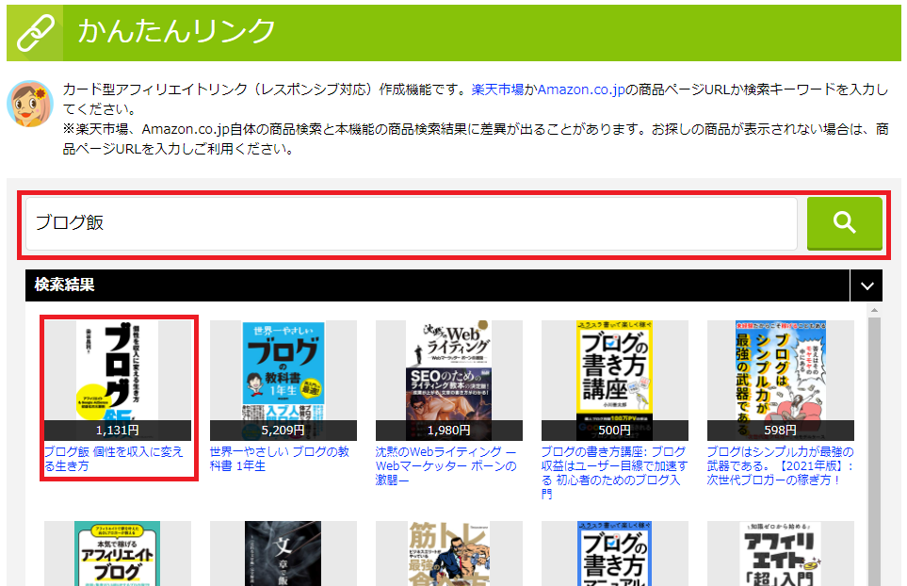
Task: Click the results scrollbar up arrow
Action: point(874,311)
